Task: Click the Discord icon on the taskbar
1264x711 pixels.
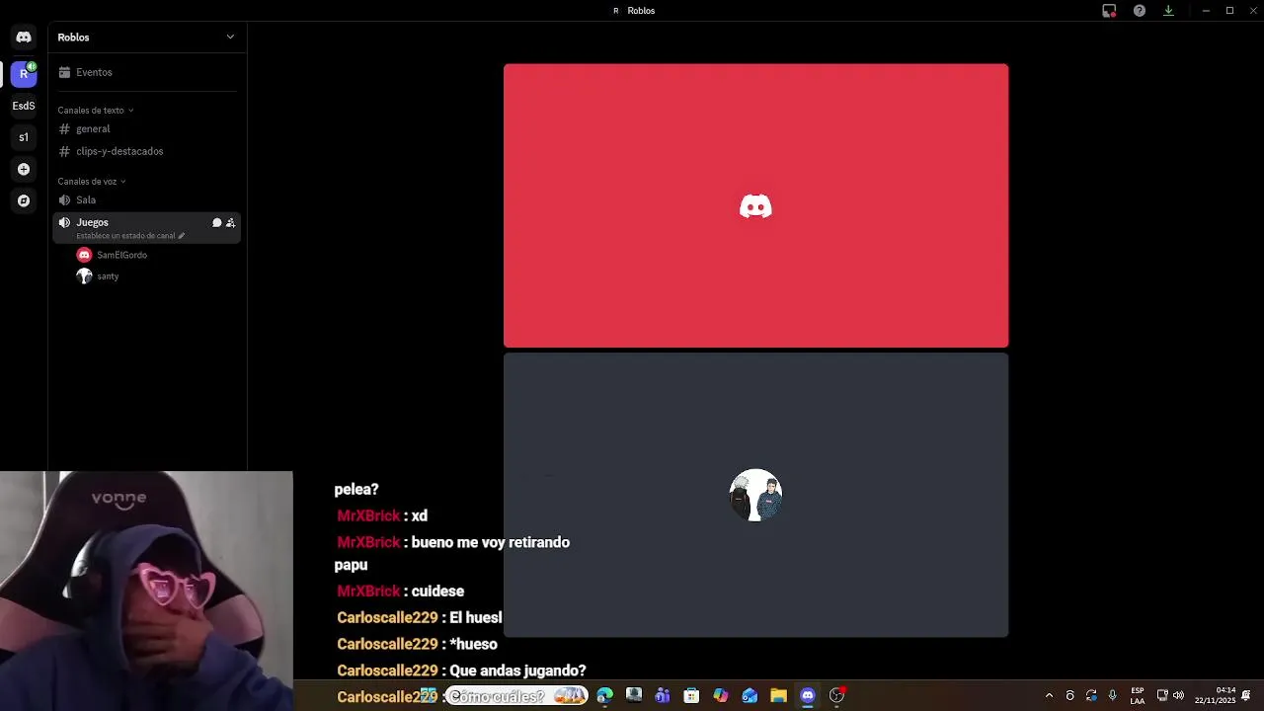Action: (x=808, y=696)
